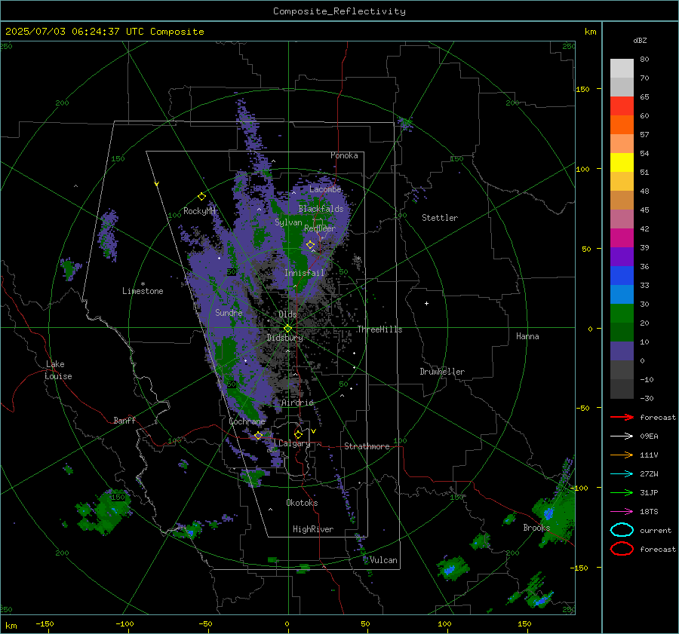The width and height of the screenshot is (679, 634).
Task: Click the Strathmore label
Action: click(x=367, y=446)
